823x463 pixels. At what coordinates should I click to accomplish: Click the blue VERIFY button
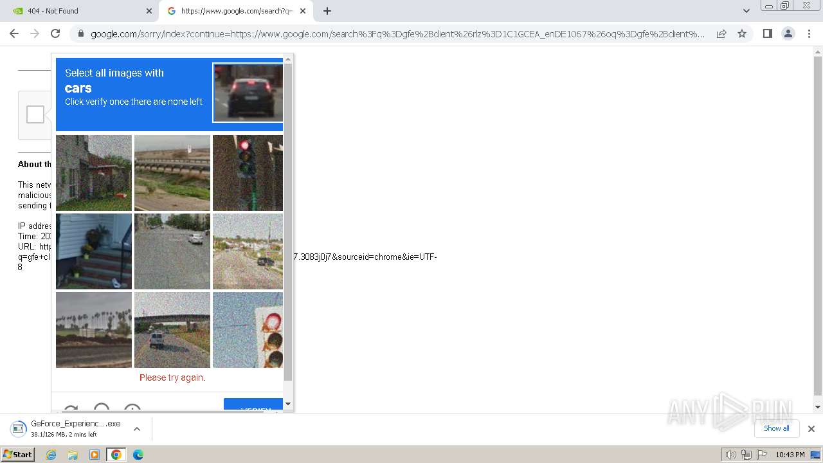coord(253,406)
